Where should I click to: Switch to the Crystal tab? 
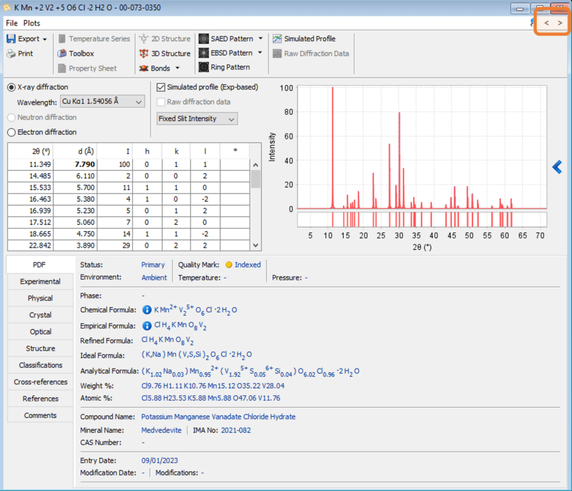[x=39, y=314]
